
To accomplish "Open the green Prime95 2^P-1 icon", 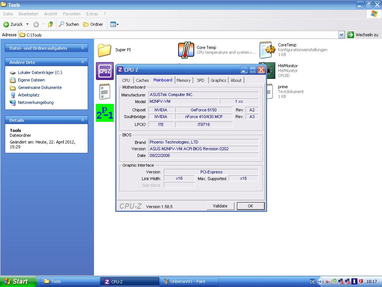I will pyautogui.click(x=105, y=113).
